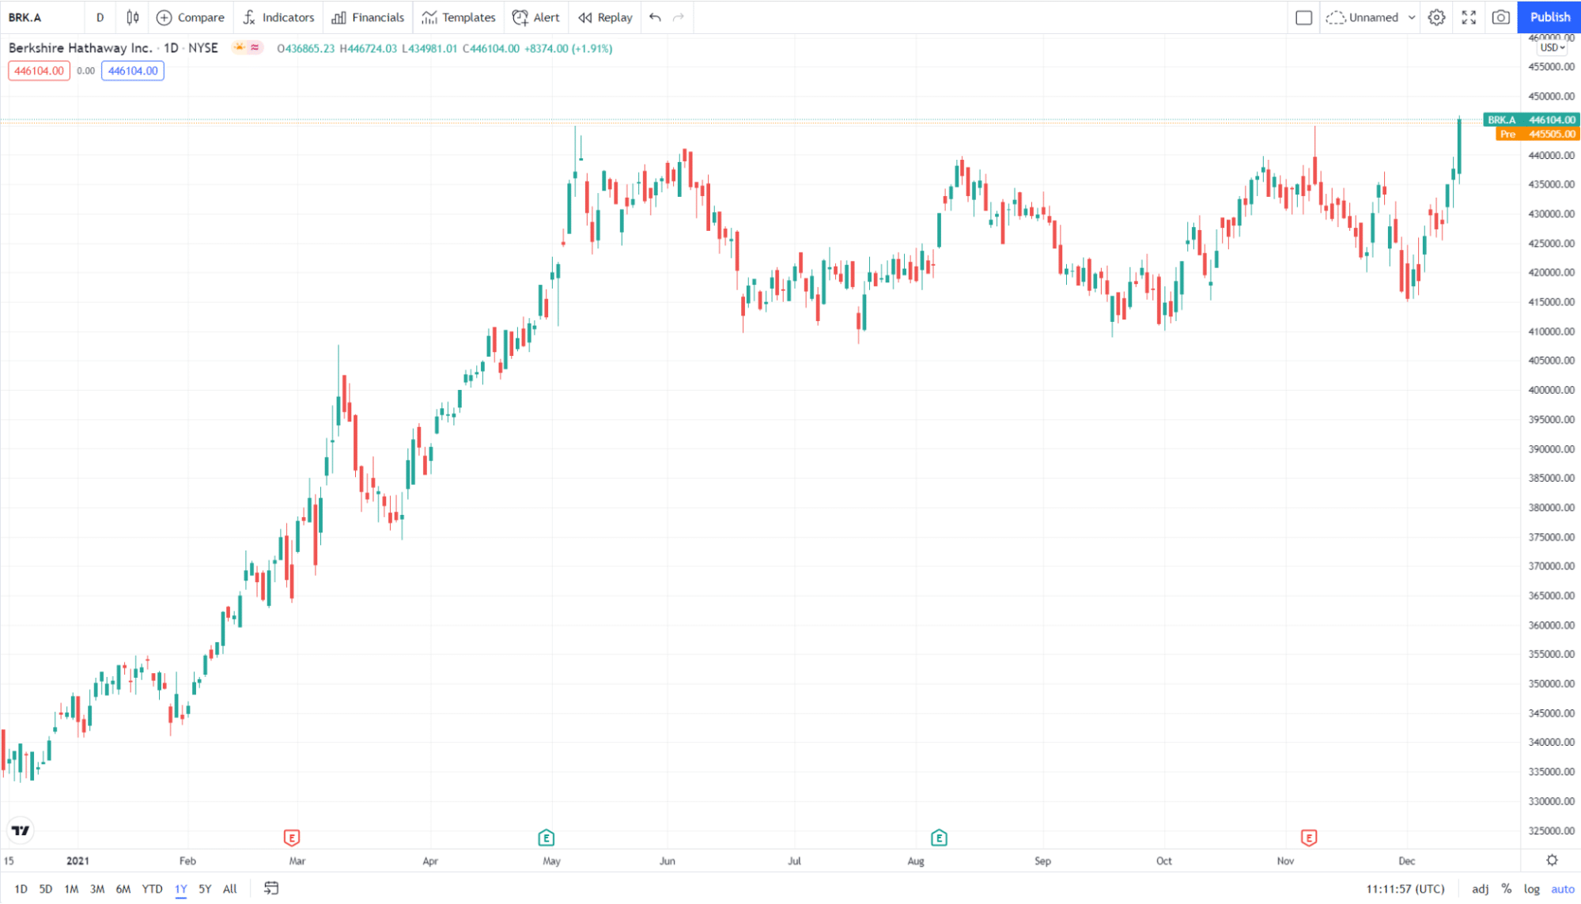Click the Compare button
This screenshot has width=1581, height=904.
191,17
